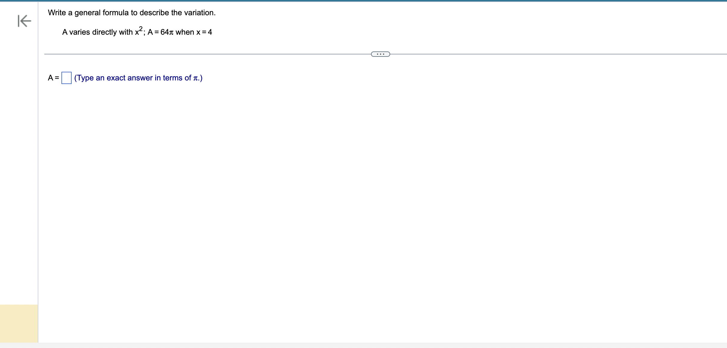Click the 'x = 4' condition text
Image resolution: width=727 pixels, height=348 pixels.
tap(204, 32)
